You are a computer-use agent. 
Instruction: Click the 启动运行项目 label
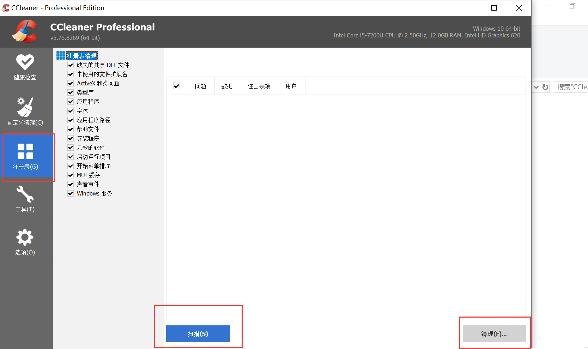tap(94, 157)
